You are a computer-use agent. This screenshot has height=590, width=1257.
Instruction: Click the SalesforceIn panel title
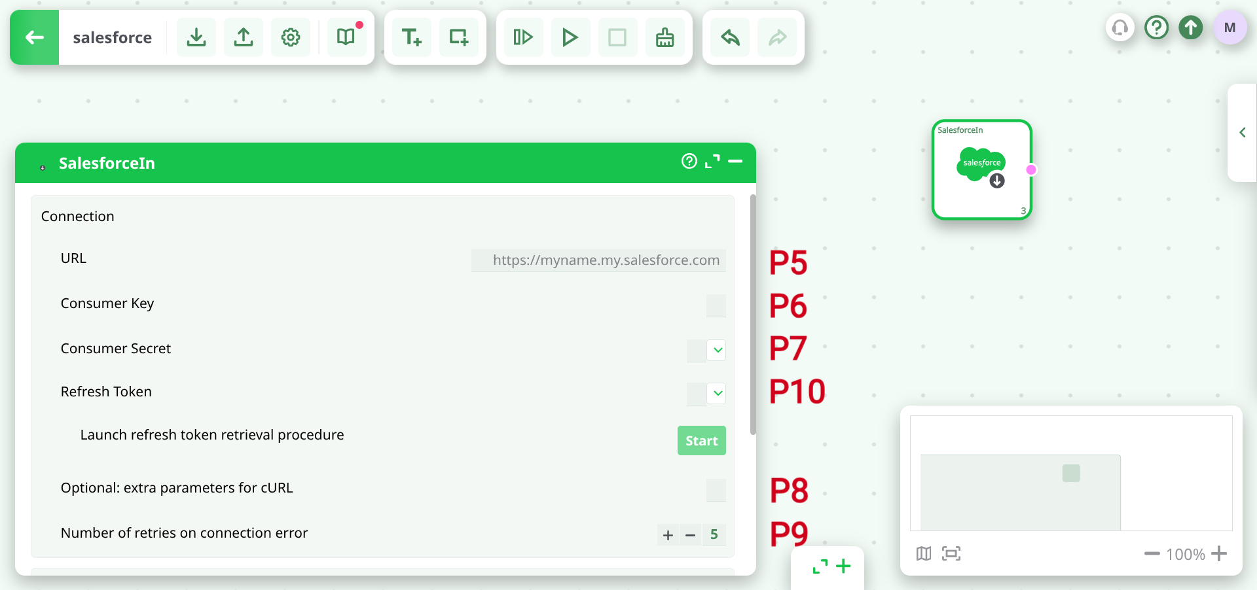pos(107,164)
